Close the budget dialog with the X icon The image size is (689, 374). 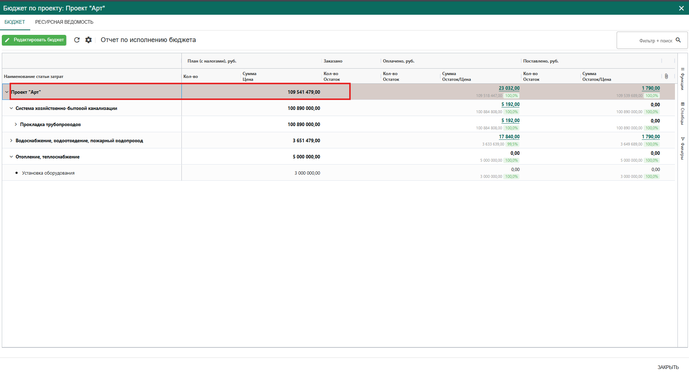[681, 8]
